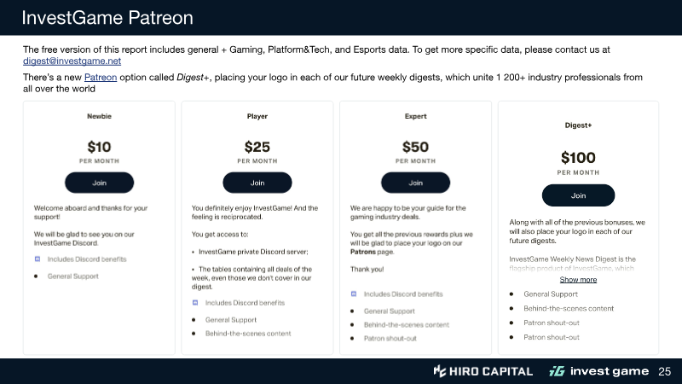This screenshot has height=384, width=682.
Task: Click the Expert tier heading
Action: coord(416,115)
